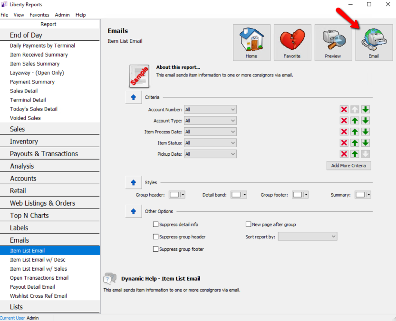Expand the Lists report category

pos(50,307)
